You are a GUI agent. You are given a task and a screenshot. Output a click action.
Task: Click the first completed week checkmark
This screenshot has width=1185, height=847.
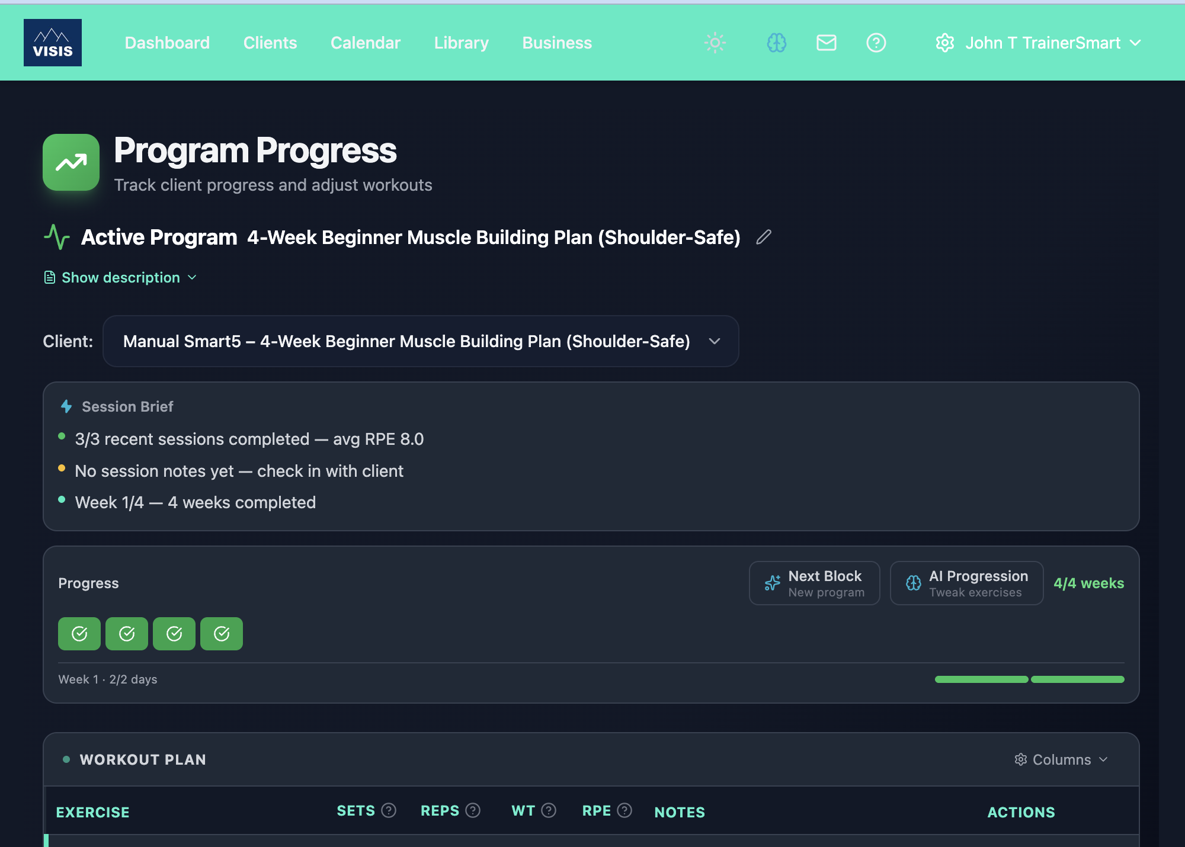(x=79, y=633)
